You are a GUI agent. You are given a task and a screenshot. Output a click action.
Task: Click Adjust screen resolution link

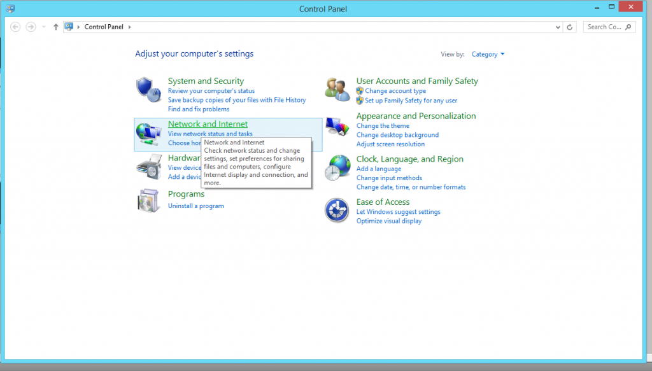(x=390, y=144)
